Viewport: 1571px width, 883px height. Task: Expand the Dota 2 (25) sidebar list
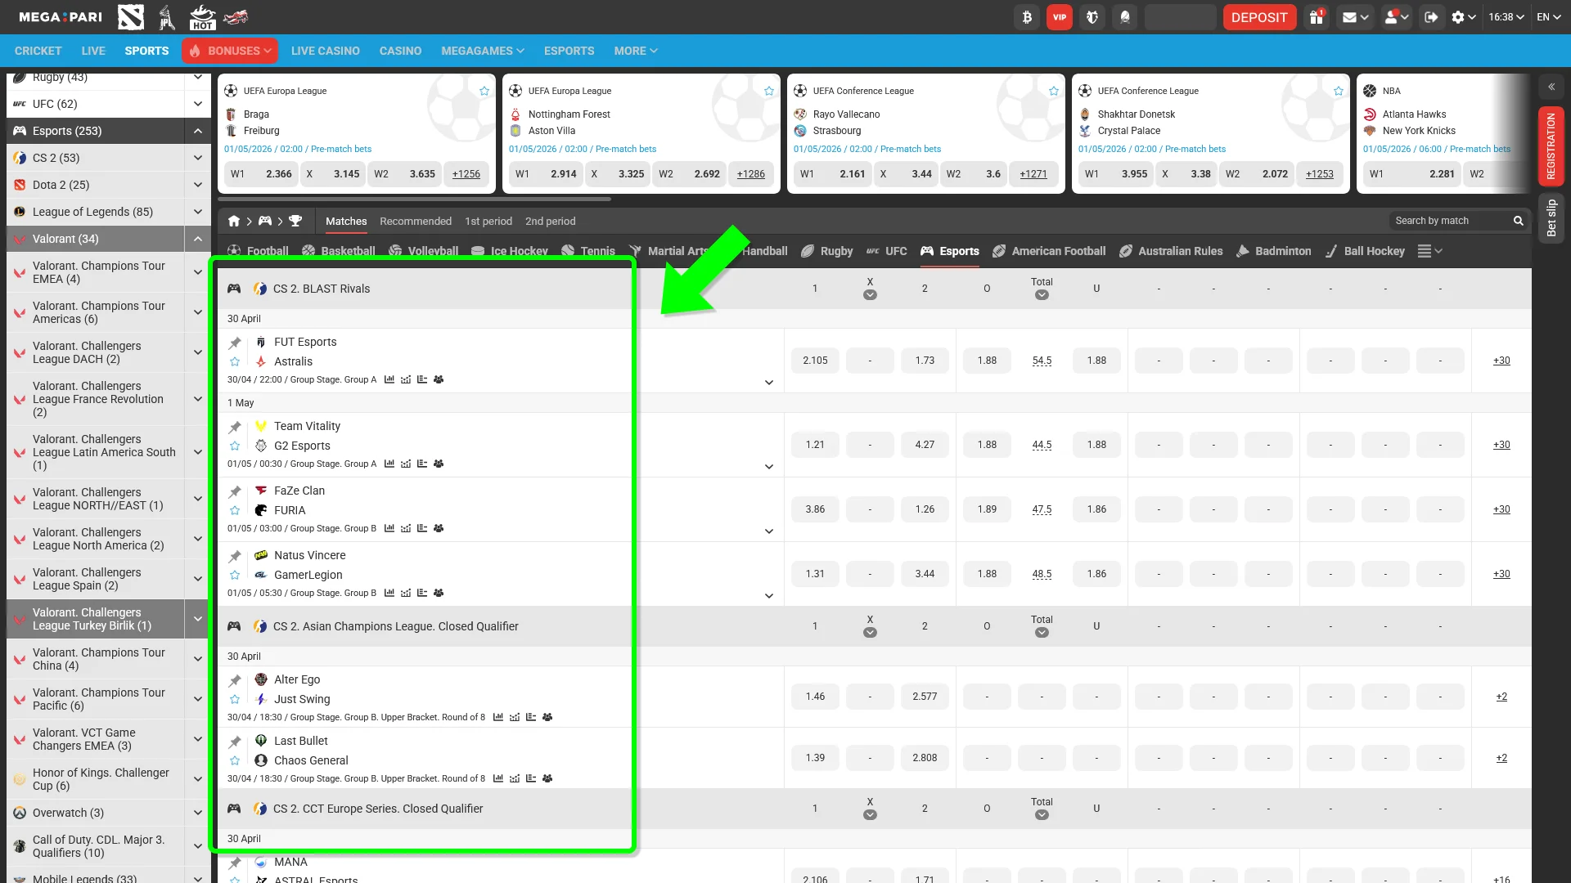(x=197, y=185)
